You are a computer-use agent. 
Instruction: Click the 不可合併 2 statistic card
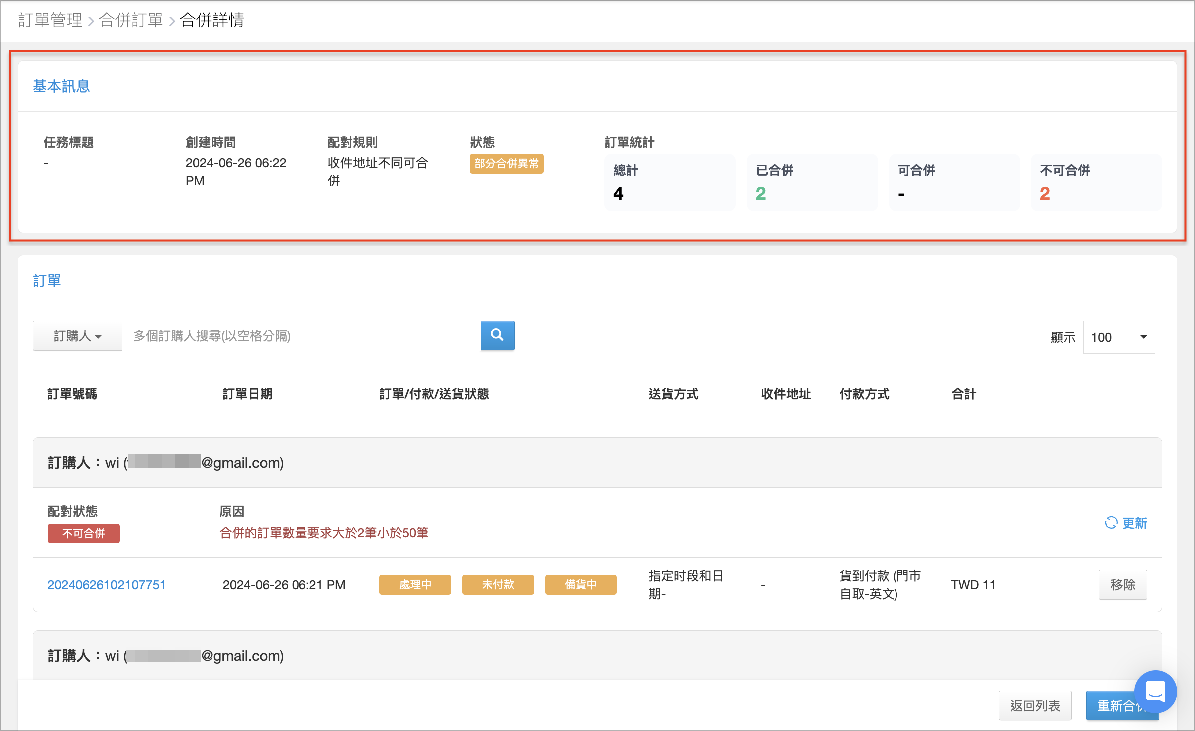click(x=1096, y=182)
